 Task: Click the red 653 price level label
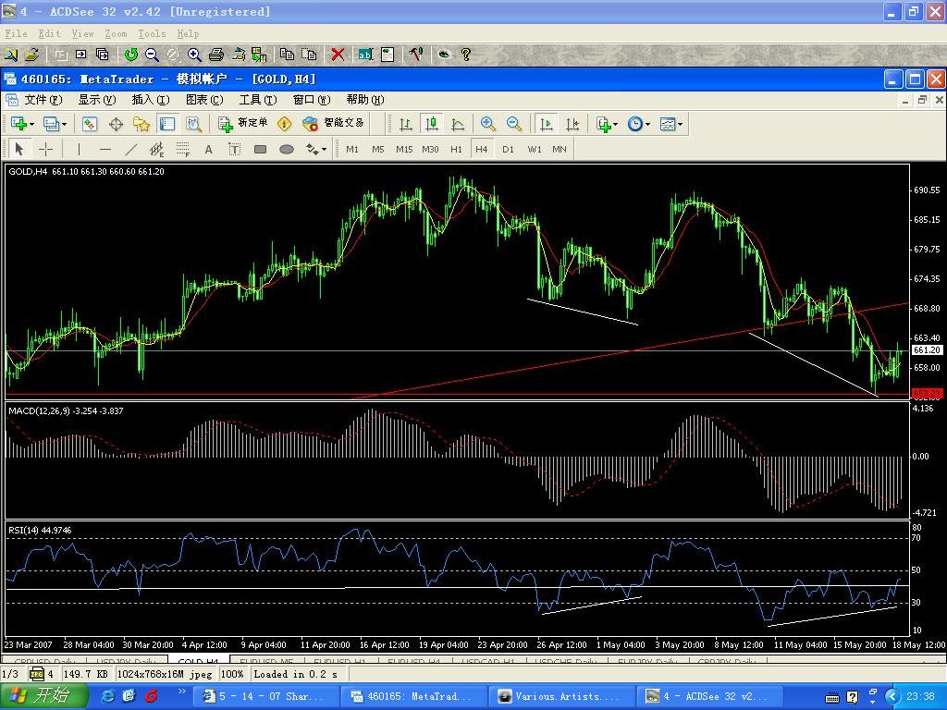pyautogui.click(x=927, y=394)
